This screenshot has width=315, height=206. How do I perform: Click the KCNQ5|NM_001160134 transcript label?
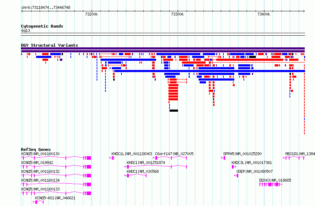[x=40, y=180]
